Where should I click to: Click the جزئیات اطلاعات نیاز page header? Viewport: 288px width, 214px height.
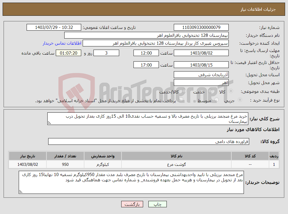(x=258, y=9)
